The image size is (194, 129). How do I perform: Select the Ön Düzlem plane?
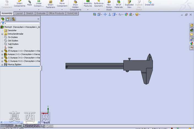(x=11, y=37)
